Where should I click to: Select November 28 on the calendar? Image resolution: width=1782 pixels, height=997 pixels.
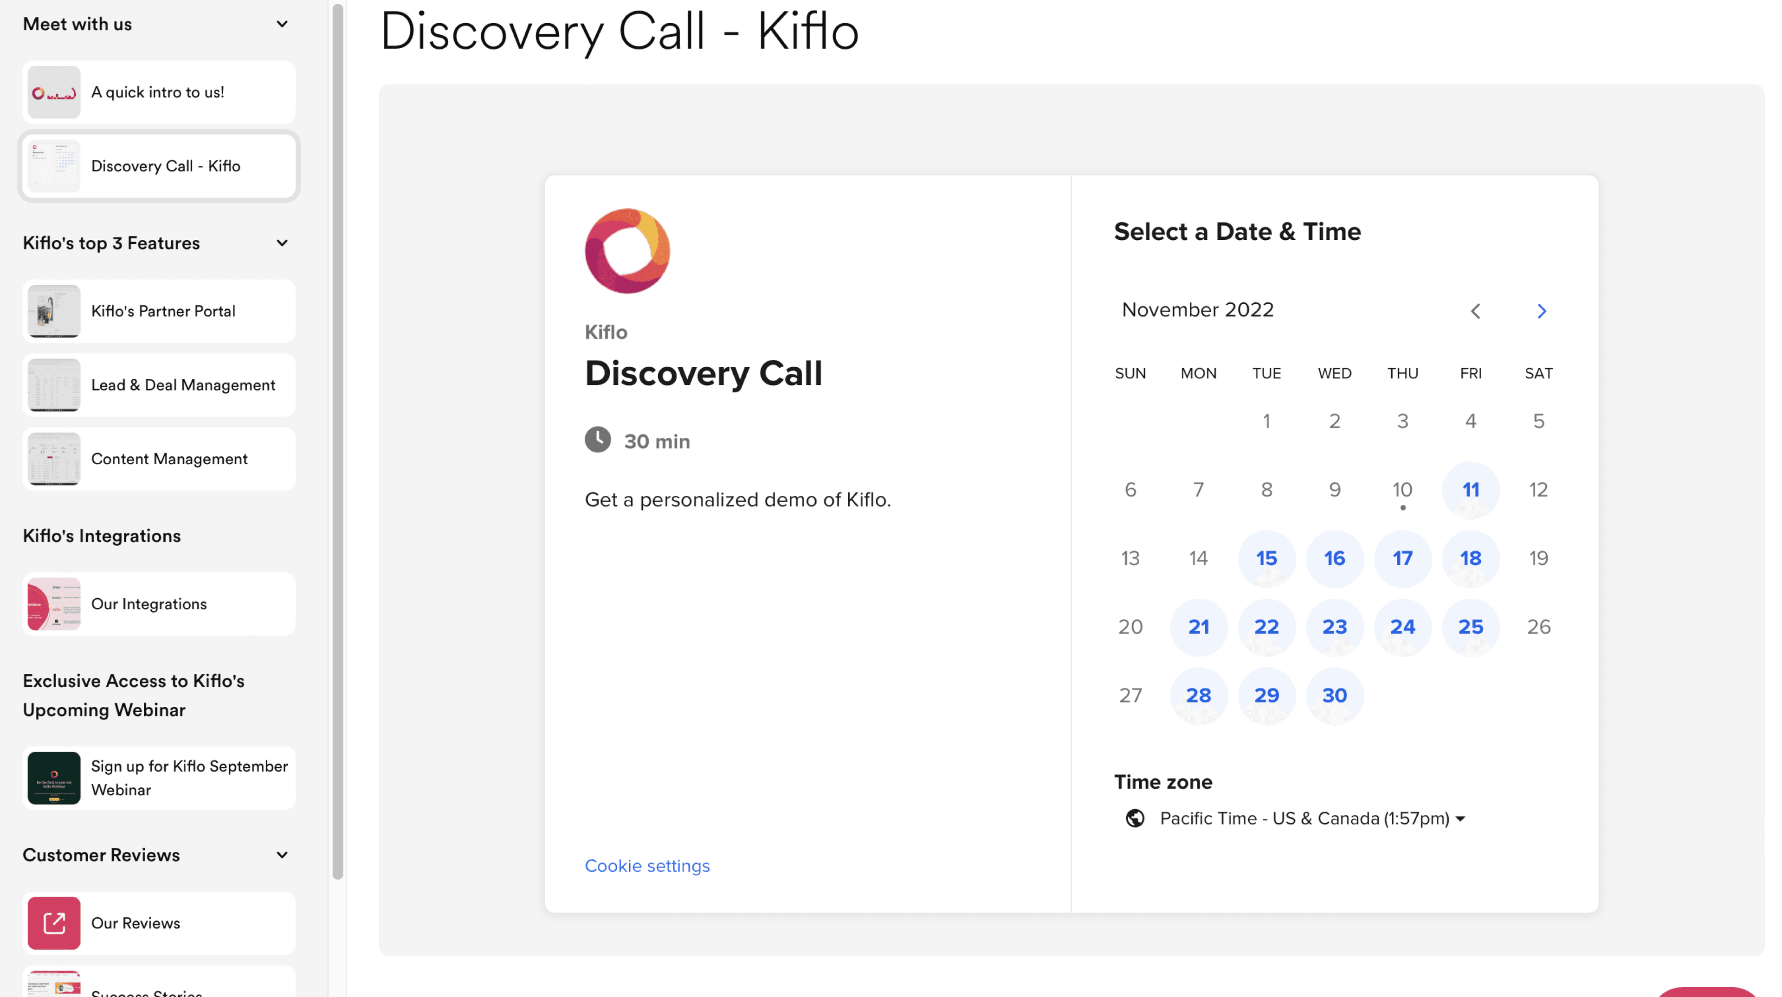pyautogui.click(x=1199, y=696)
